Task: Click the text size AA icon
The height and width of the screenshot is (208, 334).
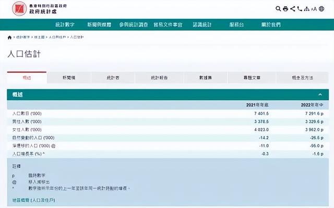Action: pyautogui.click(x=314, y=9)
